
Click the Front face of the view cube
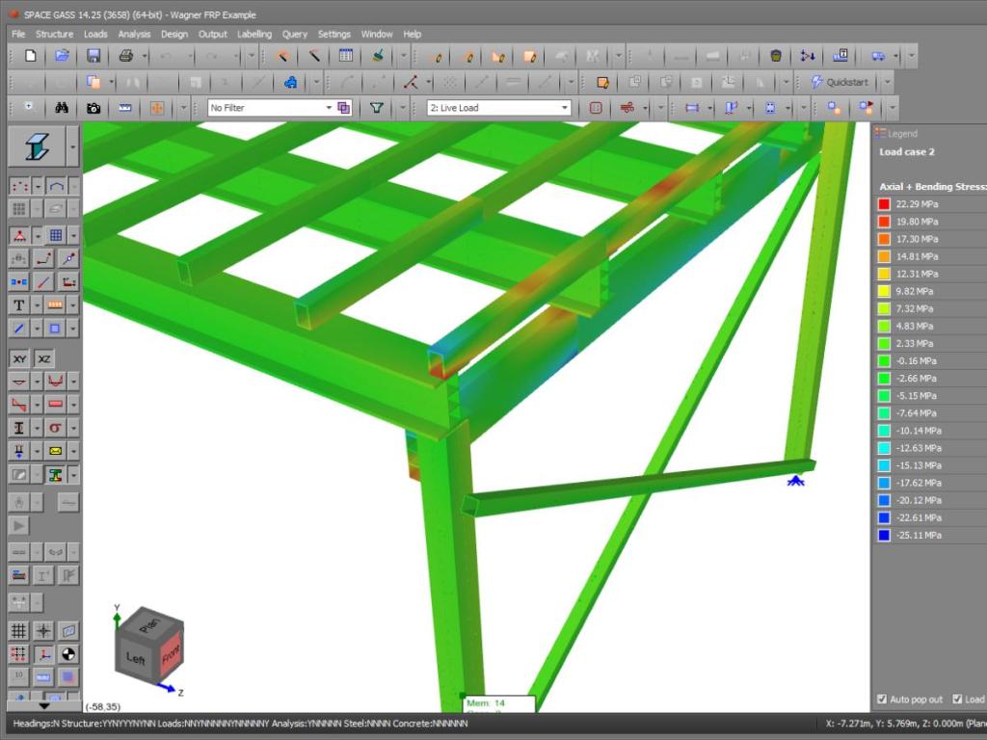tap(171, 654)
